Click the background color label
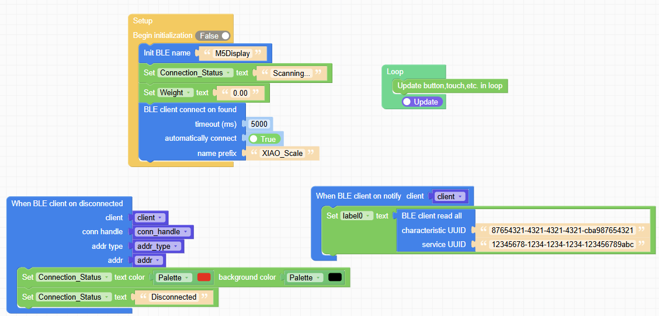Viewport: 659px width, 316px height. [x=247, y=277]
